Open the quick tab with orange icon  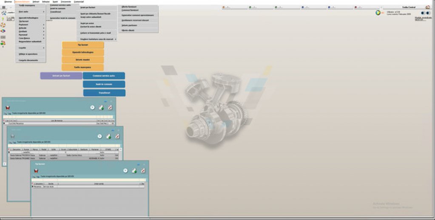click(x=235, y=8)
